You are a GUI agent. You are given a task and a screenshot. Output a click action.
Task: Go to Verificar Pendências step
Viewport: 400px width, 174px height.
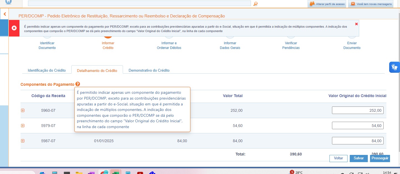291,45
